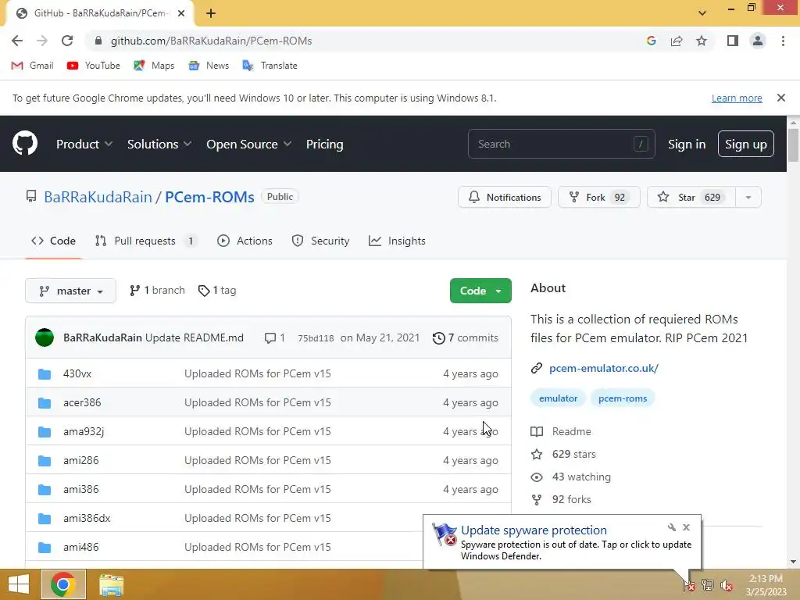Bookmark this tab with the star icon
The width and height of the screenshot is (800, 600).
coord(702,41)
